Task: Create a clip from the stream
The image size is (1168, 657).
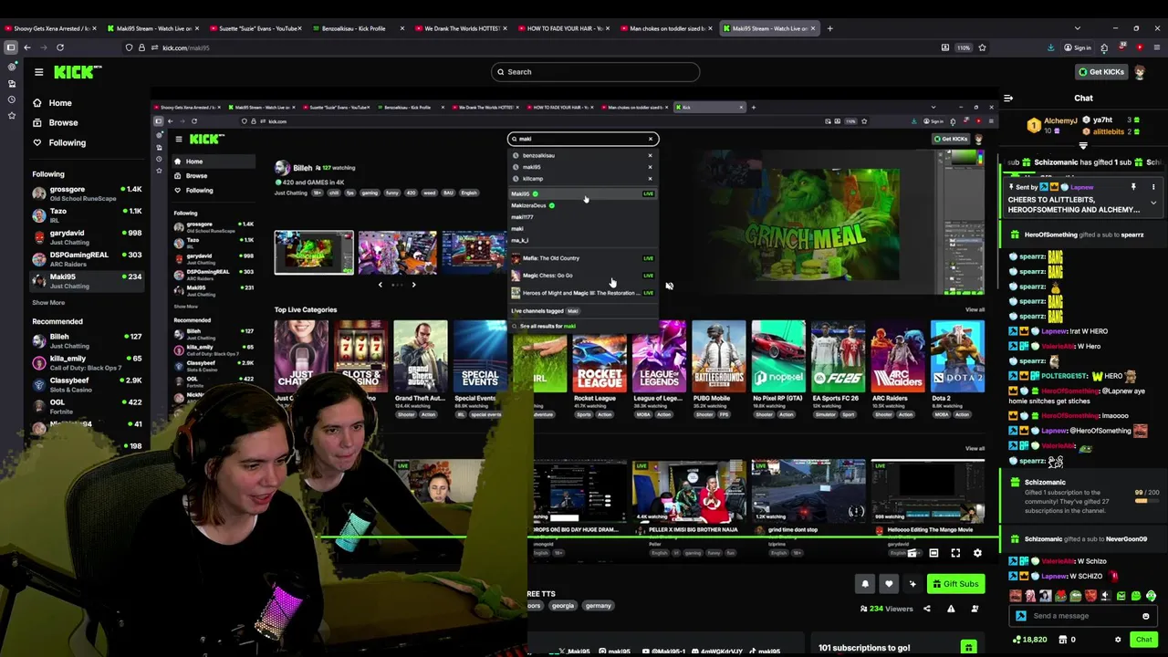Action: (912, 553)
